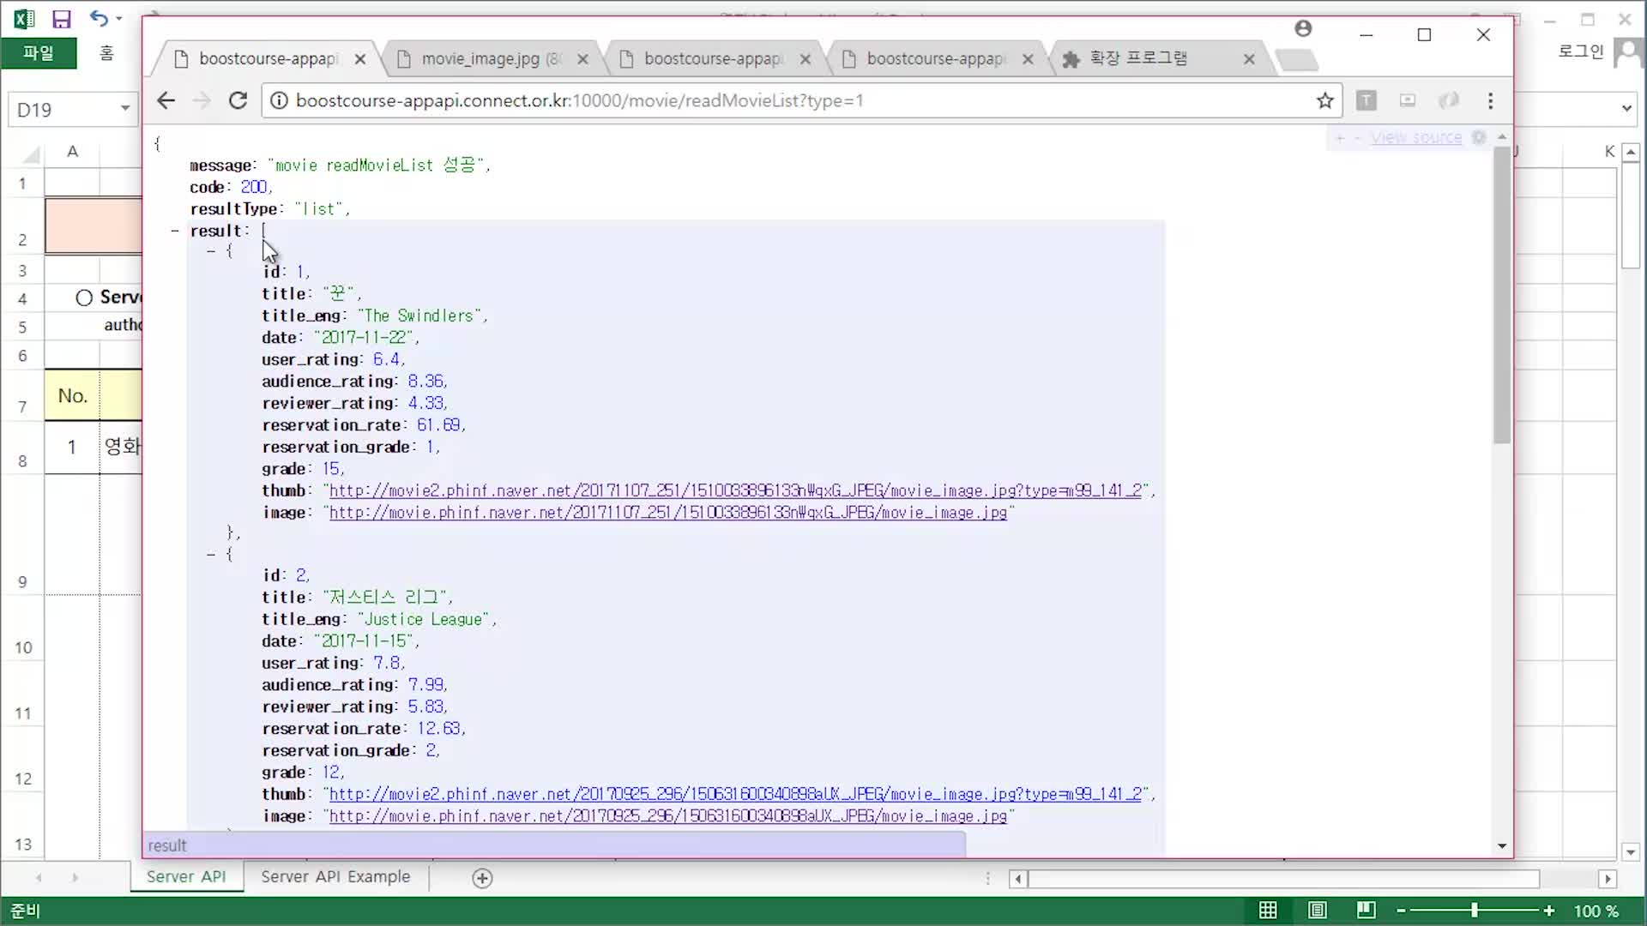Open Chrome three-dot menu
1647x926 pixels.
[1490, 100]
